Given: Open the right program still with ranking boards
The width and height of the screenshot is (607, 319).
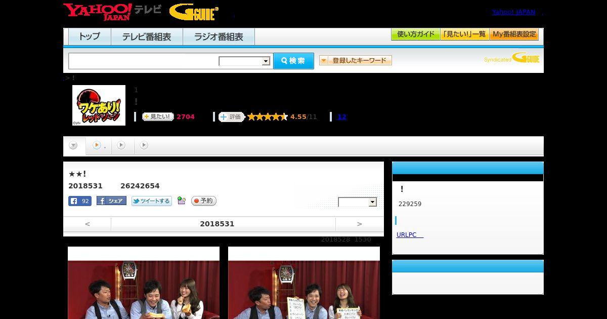Looking at the screenshot, I should tap(304, 283).
